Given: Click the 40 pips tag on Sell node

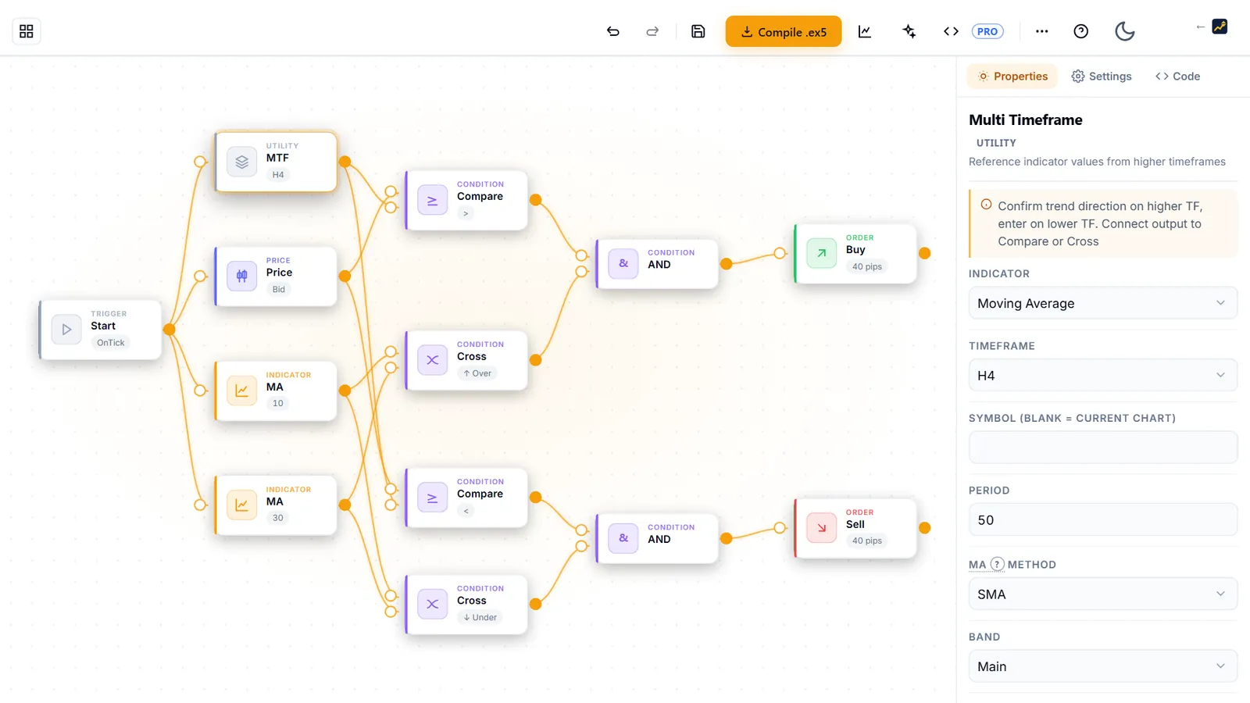Looking at the screenshot, I should pyautogui.click(x=867, y=541).
